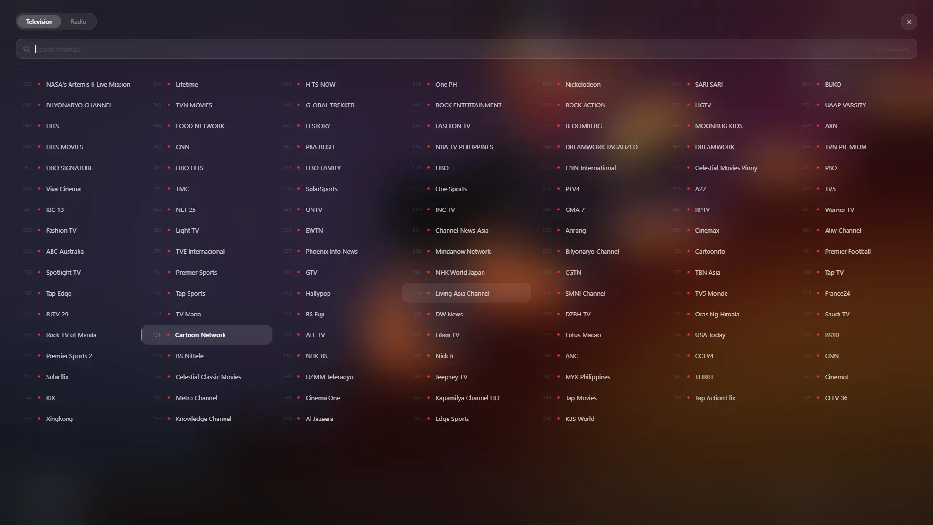This screenshot has height=525, width=933.
Task: Open Premier Sports 2 channel
Action: click(x=77, y=356)
